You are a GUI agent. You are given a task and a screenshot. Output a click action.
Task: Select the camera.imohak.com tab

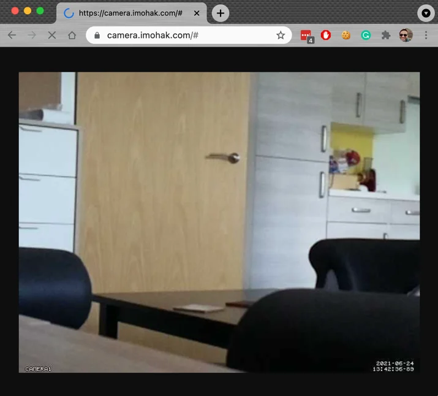[131, 13]
